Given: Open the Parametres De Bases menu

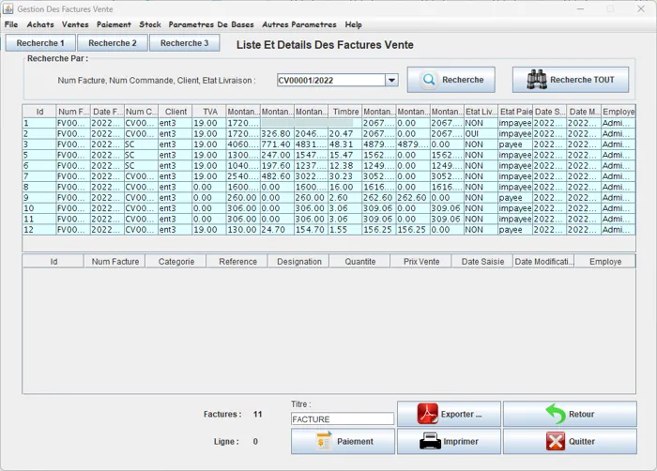Looking at the screenshot, I should click(211, 24).
